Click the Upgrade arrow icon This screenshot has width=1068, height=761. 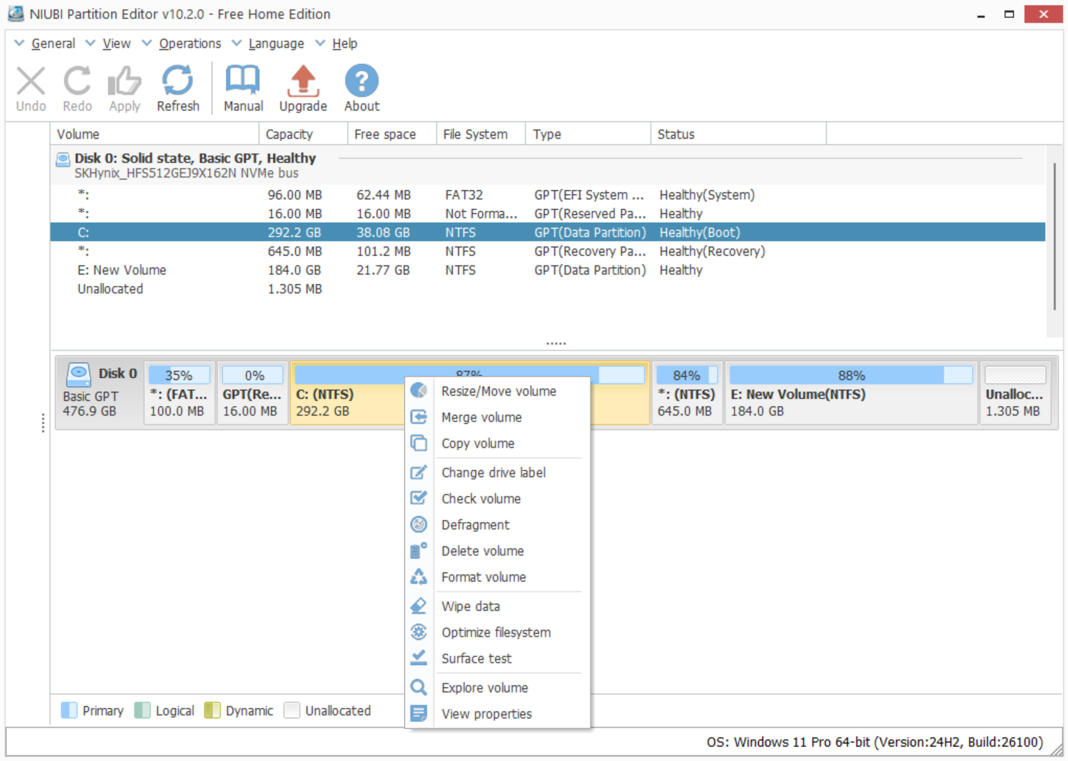[303, 81]
